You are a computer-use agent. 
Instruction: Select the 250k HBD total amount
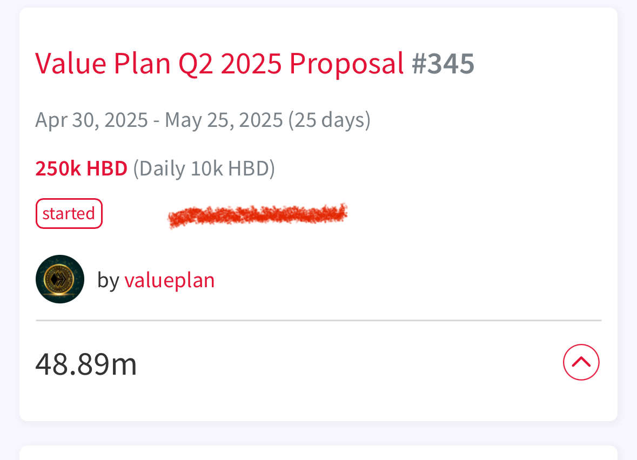(x=81, y=168)
